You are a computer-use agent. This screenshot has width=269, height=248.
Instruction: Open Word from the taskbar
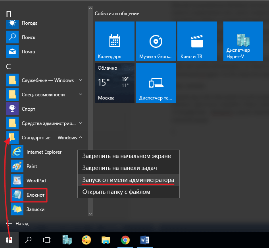tap(145, 240)
